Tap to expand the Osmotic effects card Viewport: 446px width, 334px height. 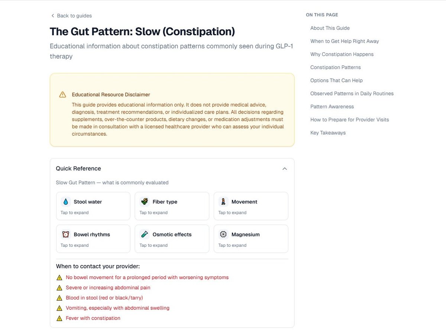tap(172, 239)
